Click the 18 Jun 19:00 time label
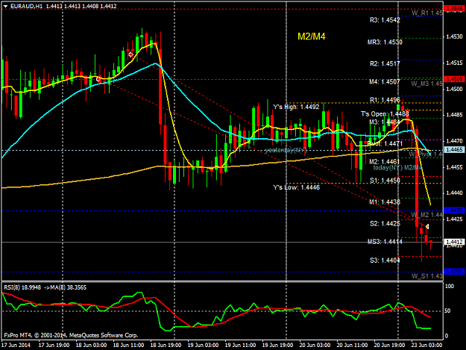This screenshot has width=466, height=350. click(166, 346)
